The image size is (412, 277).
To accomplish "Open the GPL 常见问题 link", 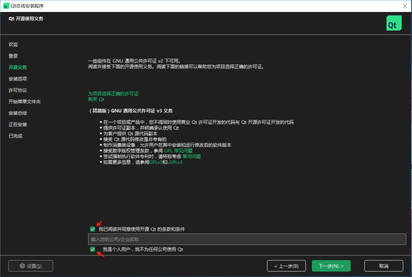I will point(178,150).
